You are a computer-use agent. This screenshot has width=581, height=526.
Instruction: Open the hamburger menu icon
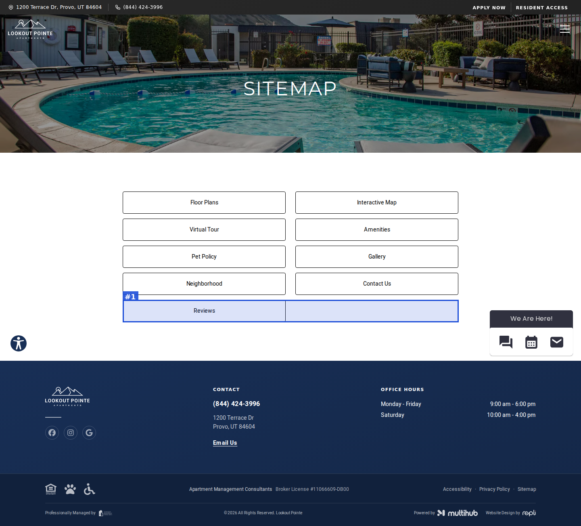point(565,29)
